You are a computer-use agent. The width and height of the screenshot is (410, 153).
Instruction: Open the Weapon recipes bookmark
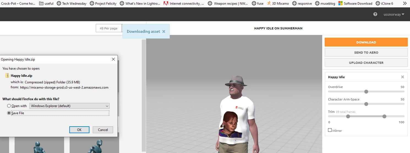228,4
